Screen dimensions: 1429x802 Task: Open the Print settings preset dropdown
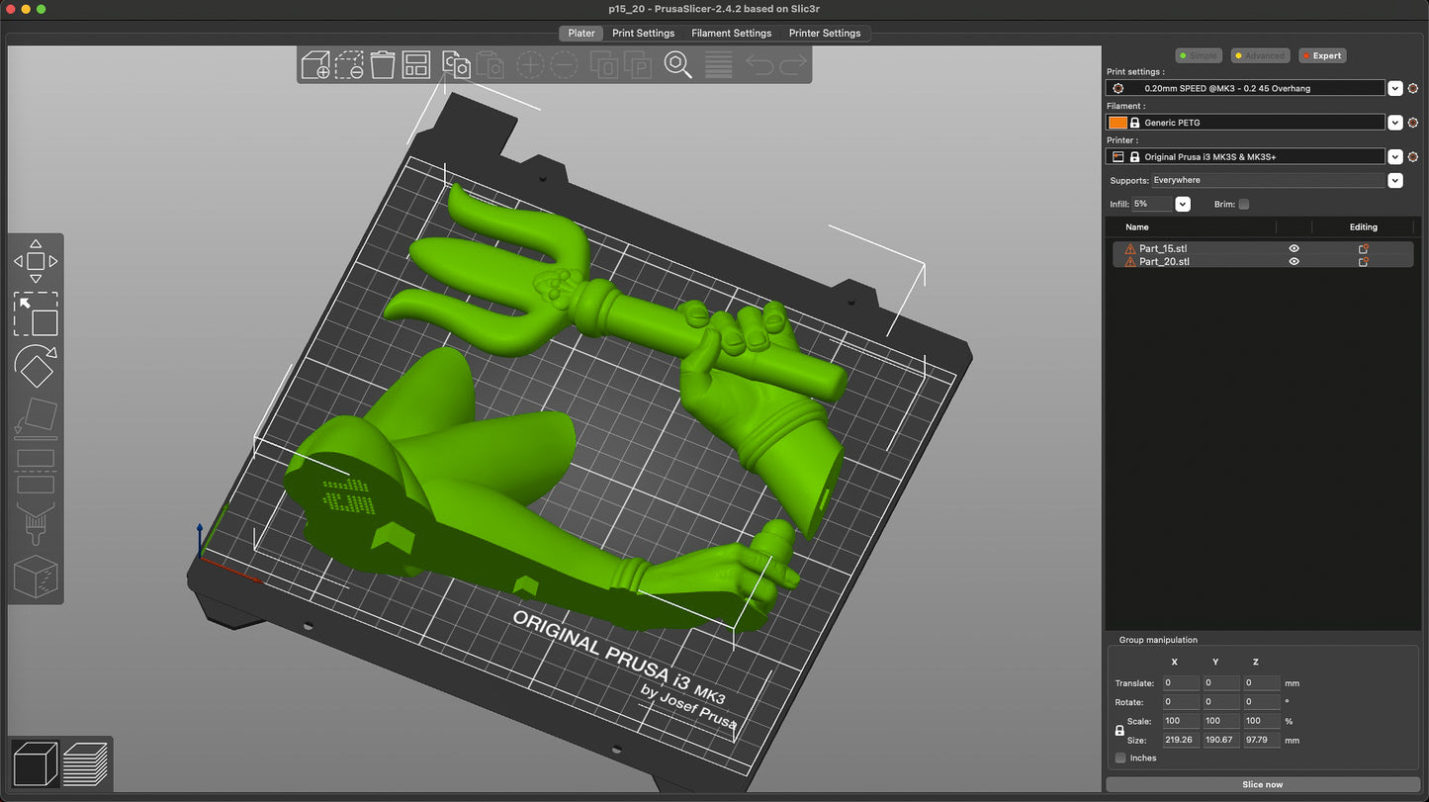tap(1394, 88)
